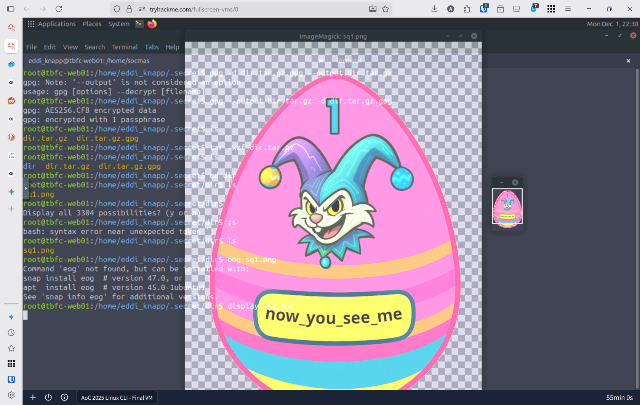Add a machine with the bottom plus icon
The width and height of the screenshot is (640, 405).
pyautogui.click(x=33, y=397)
